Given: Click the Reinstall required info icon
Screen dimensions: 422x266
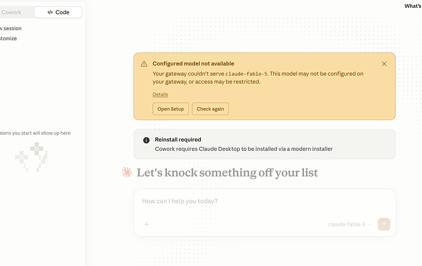Looking at the screenshot, I should (x=146, y=140).
